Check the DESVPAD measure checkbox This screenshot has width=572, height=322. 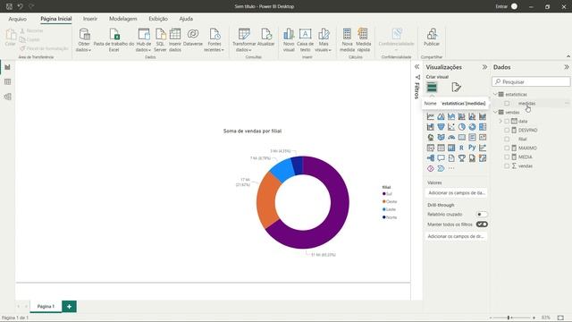coord(507,130)
